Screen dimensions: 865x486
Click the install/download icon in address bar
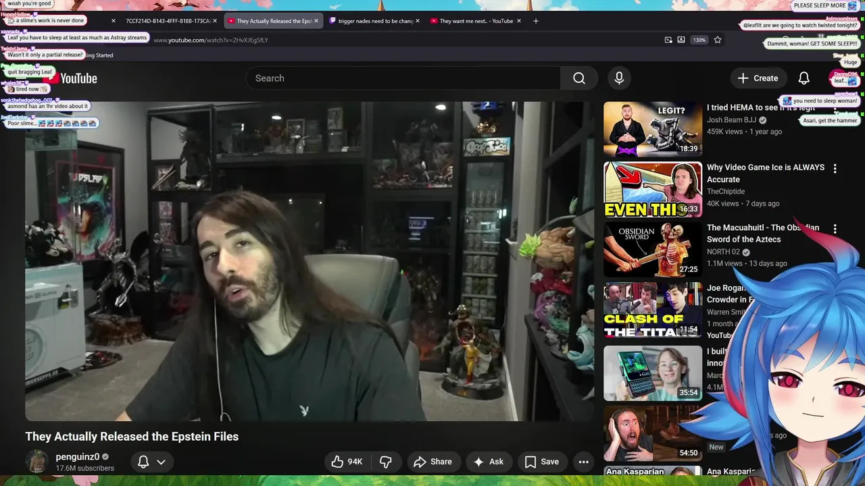click(x=681, y=40)
